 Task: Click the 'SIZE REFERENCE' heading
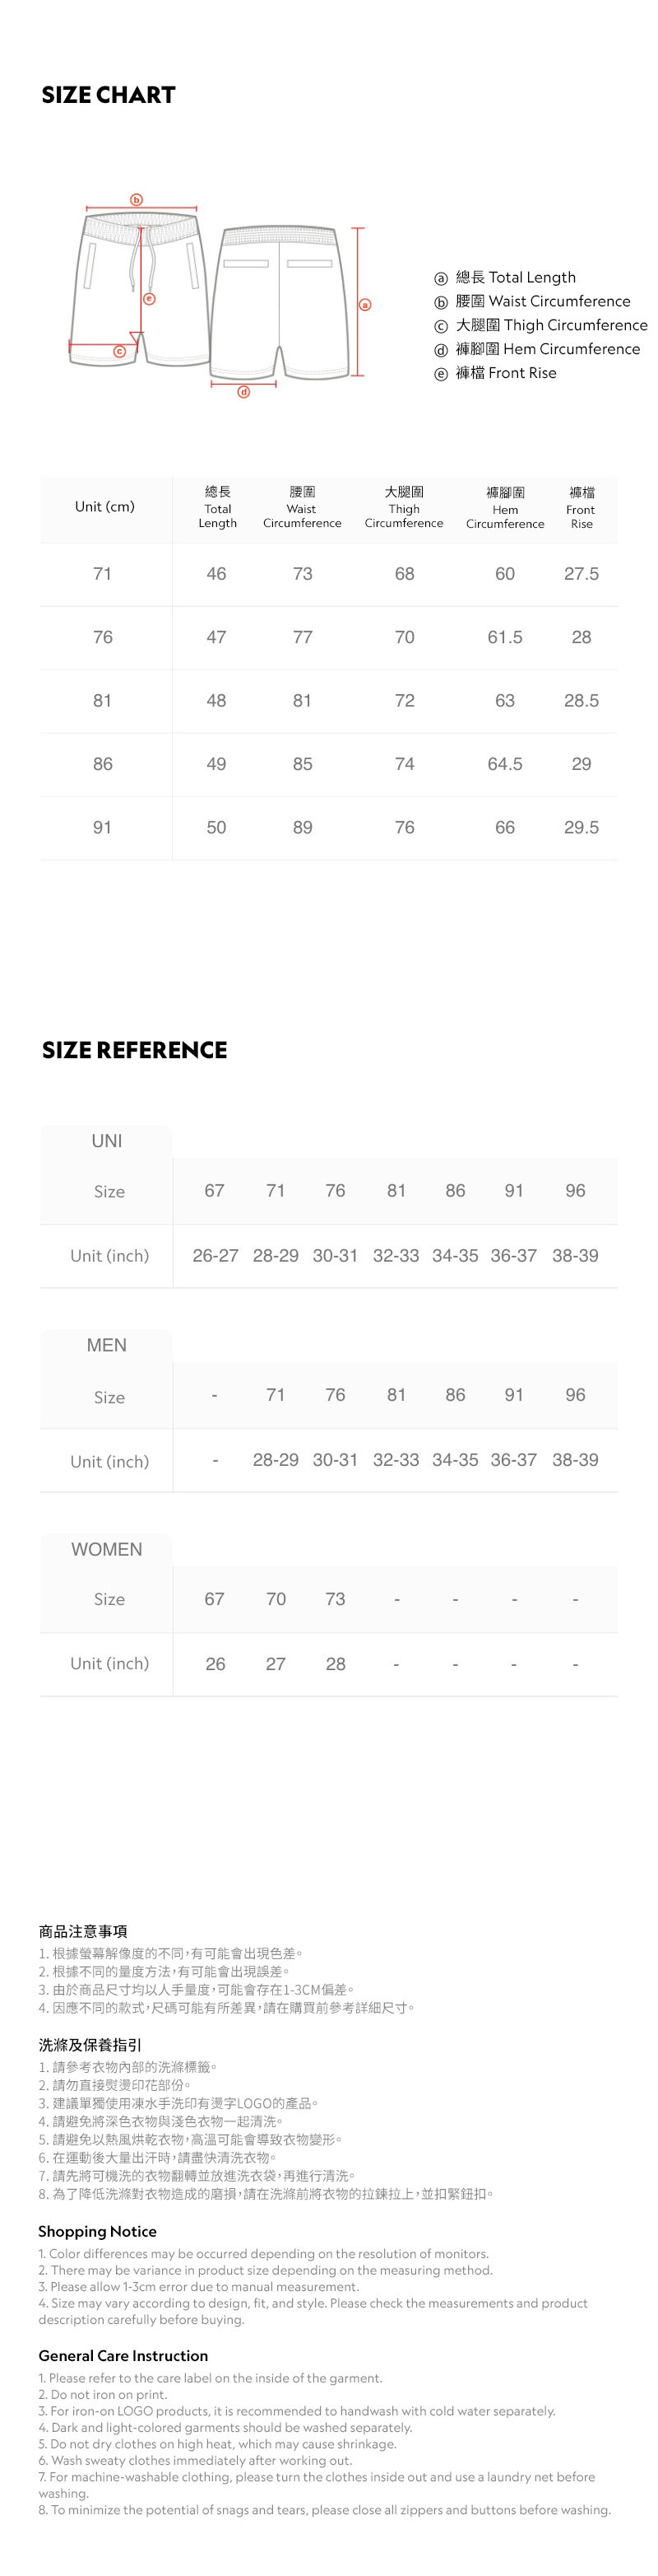(x=135, y=1050)
